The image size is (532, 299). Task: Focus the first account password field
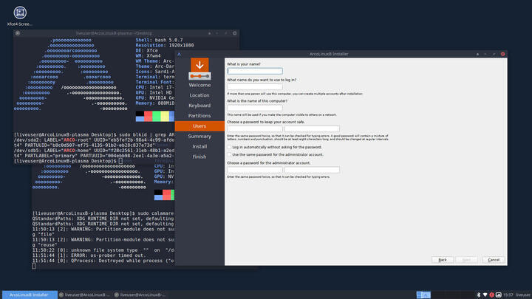255,128
